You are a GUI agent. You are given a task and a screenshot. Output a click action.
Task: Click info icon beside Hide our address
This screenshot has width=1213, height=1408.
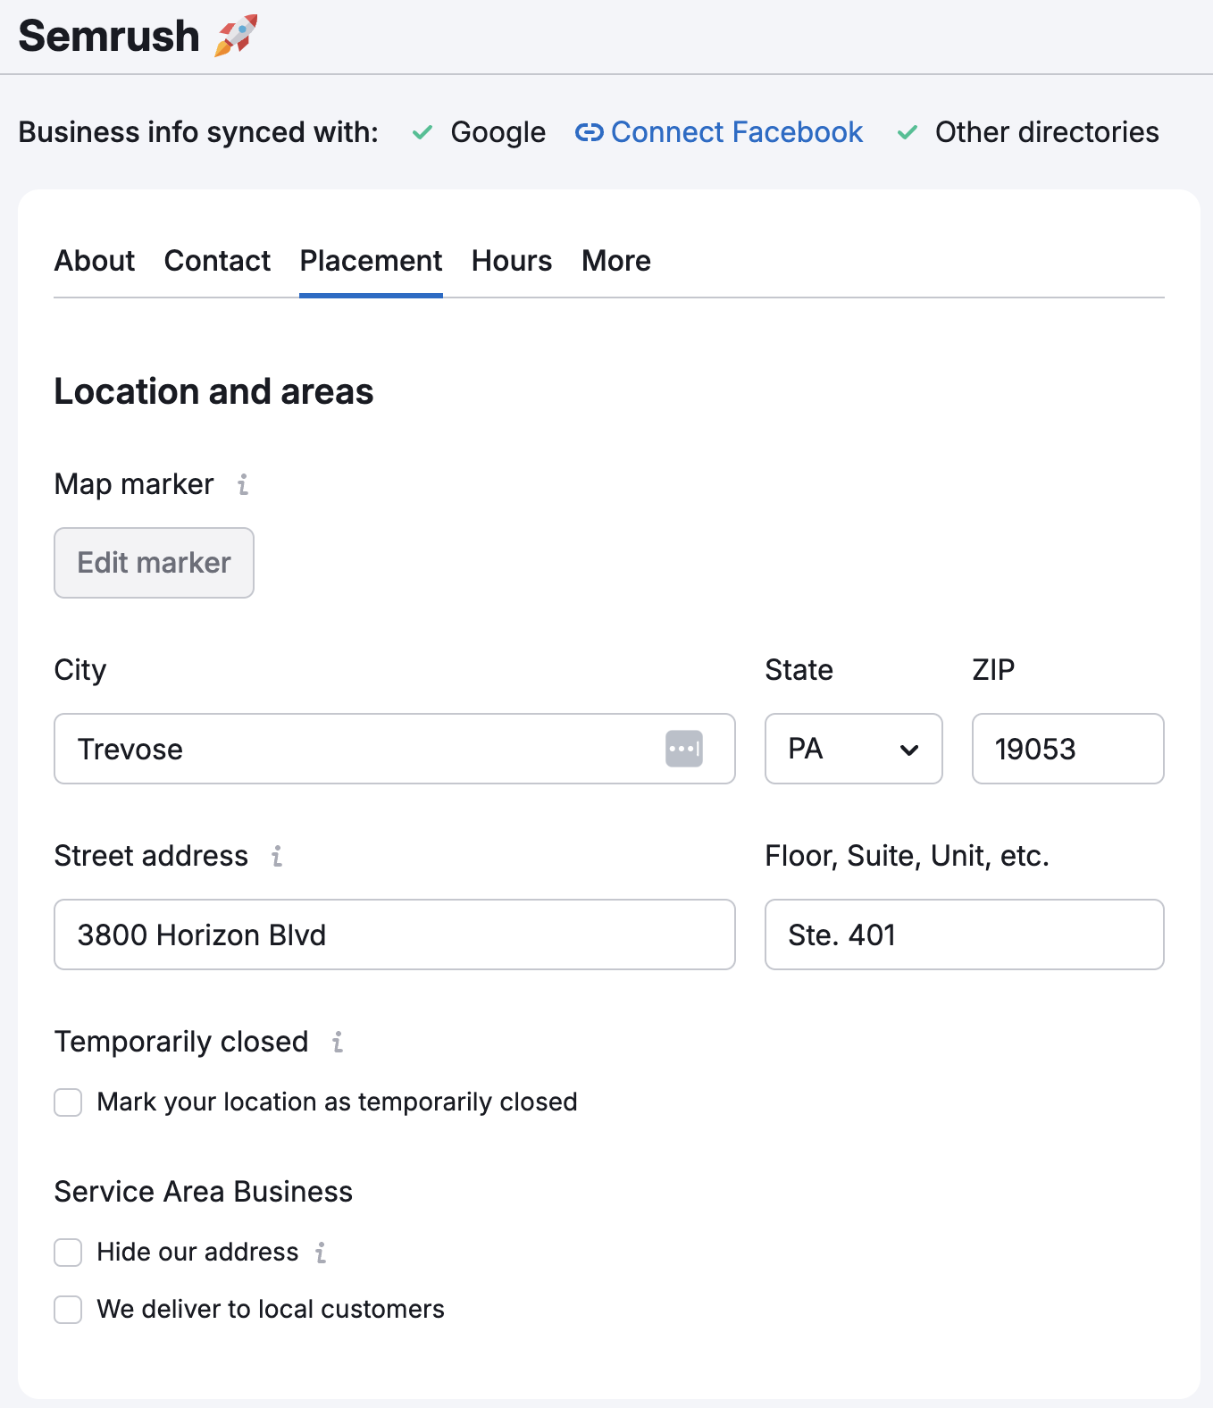click(321, 1253)
